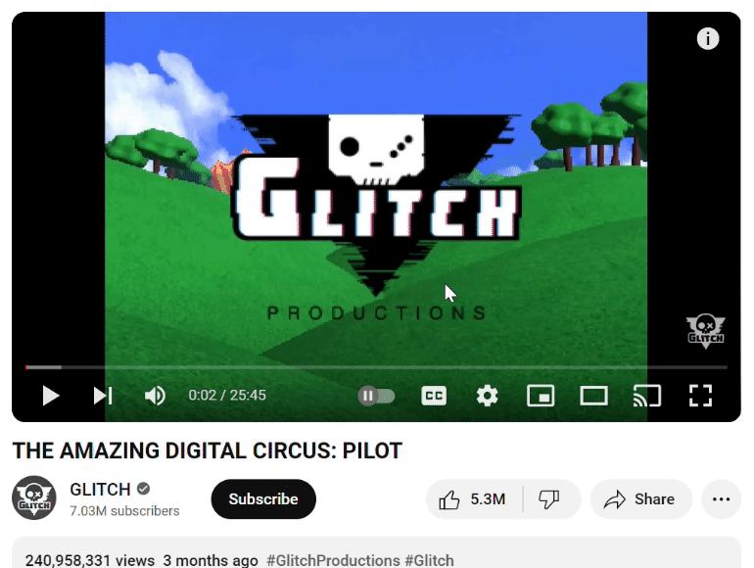
Task: Enable theater mode view
Action: point(593,396)
